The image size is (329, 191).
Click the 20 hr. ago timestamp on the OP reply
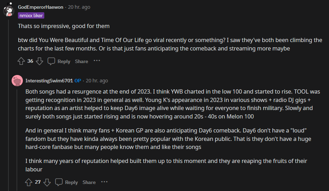97,81
